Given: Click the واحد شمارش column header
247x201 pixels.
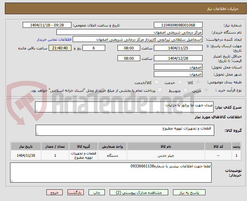Looking at the screenshot, I should click(x=112, y=146).
